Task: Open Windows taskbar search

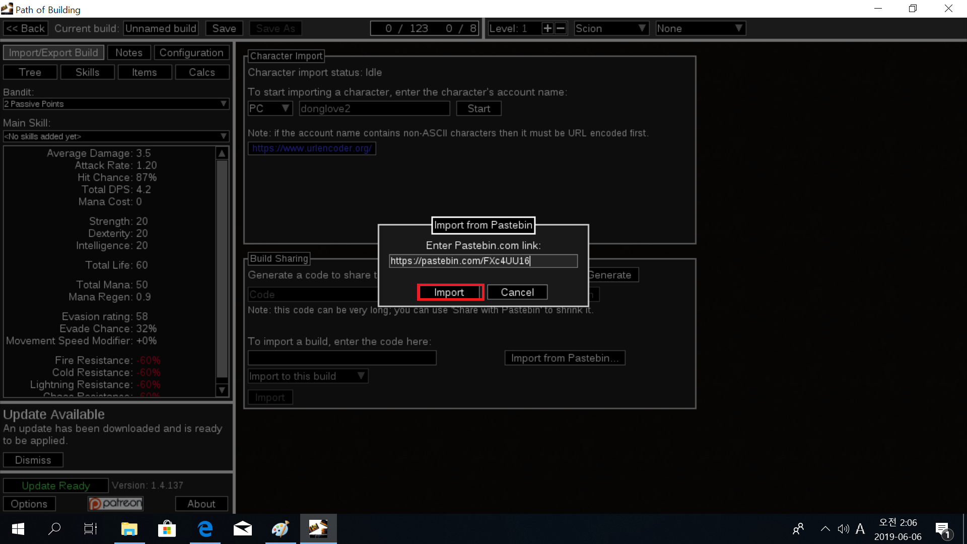Action: tap(54, 529)
